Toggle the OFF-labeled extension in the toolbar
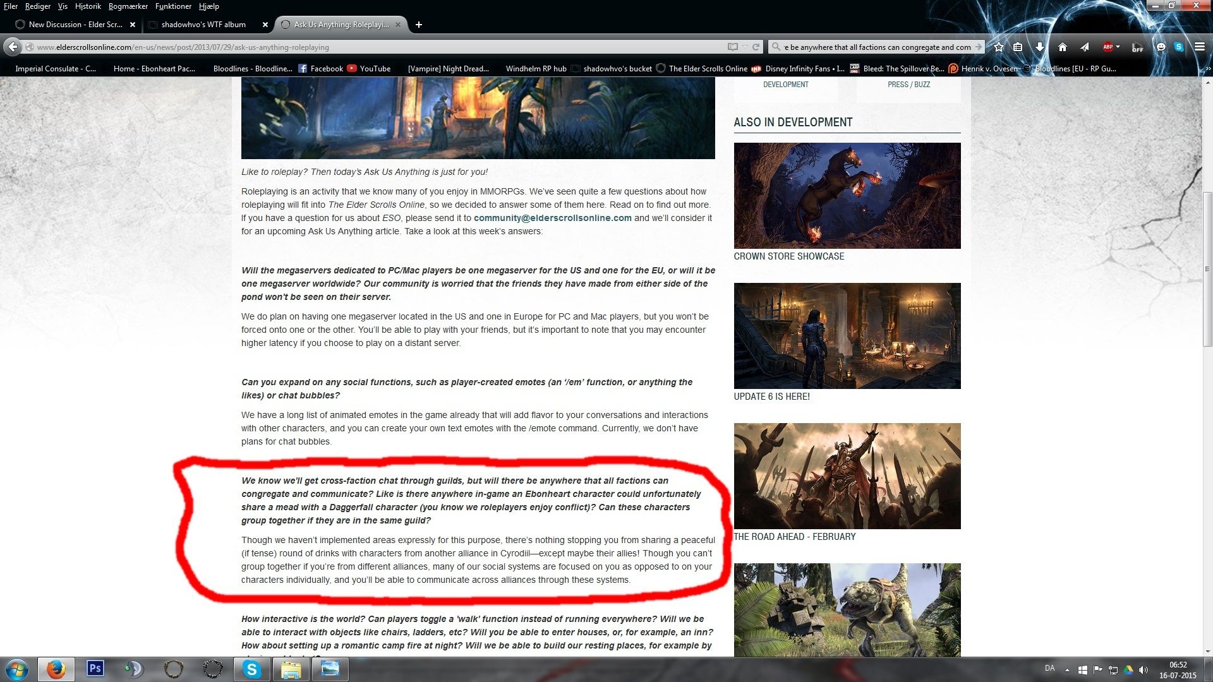Image resolution: width=1213 pixels, height=682 pixels. point(1137,46)
